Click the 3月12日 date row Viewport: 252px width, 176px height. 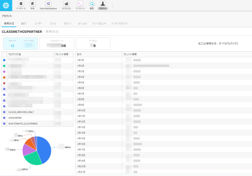(164, 122)
